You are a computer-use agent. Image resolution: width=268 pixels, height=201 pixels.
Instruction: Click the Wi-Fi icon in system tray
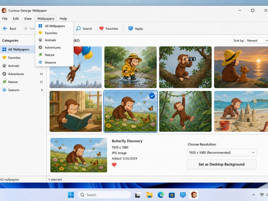click(x=262, y=195)
